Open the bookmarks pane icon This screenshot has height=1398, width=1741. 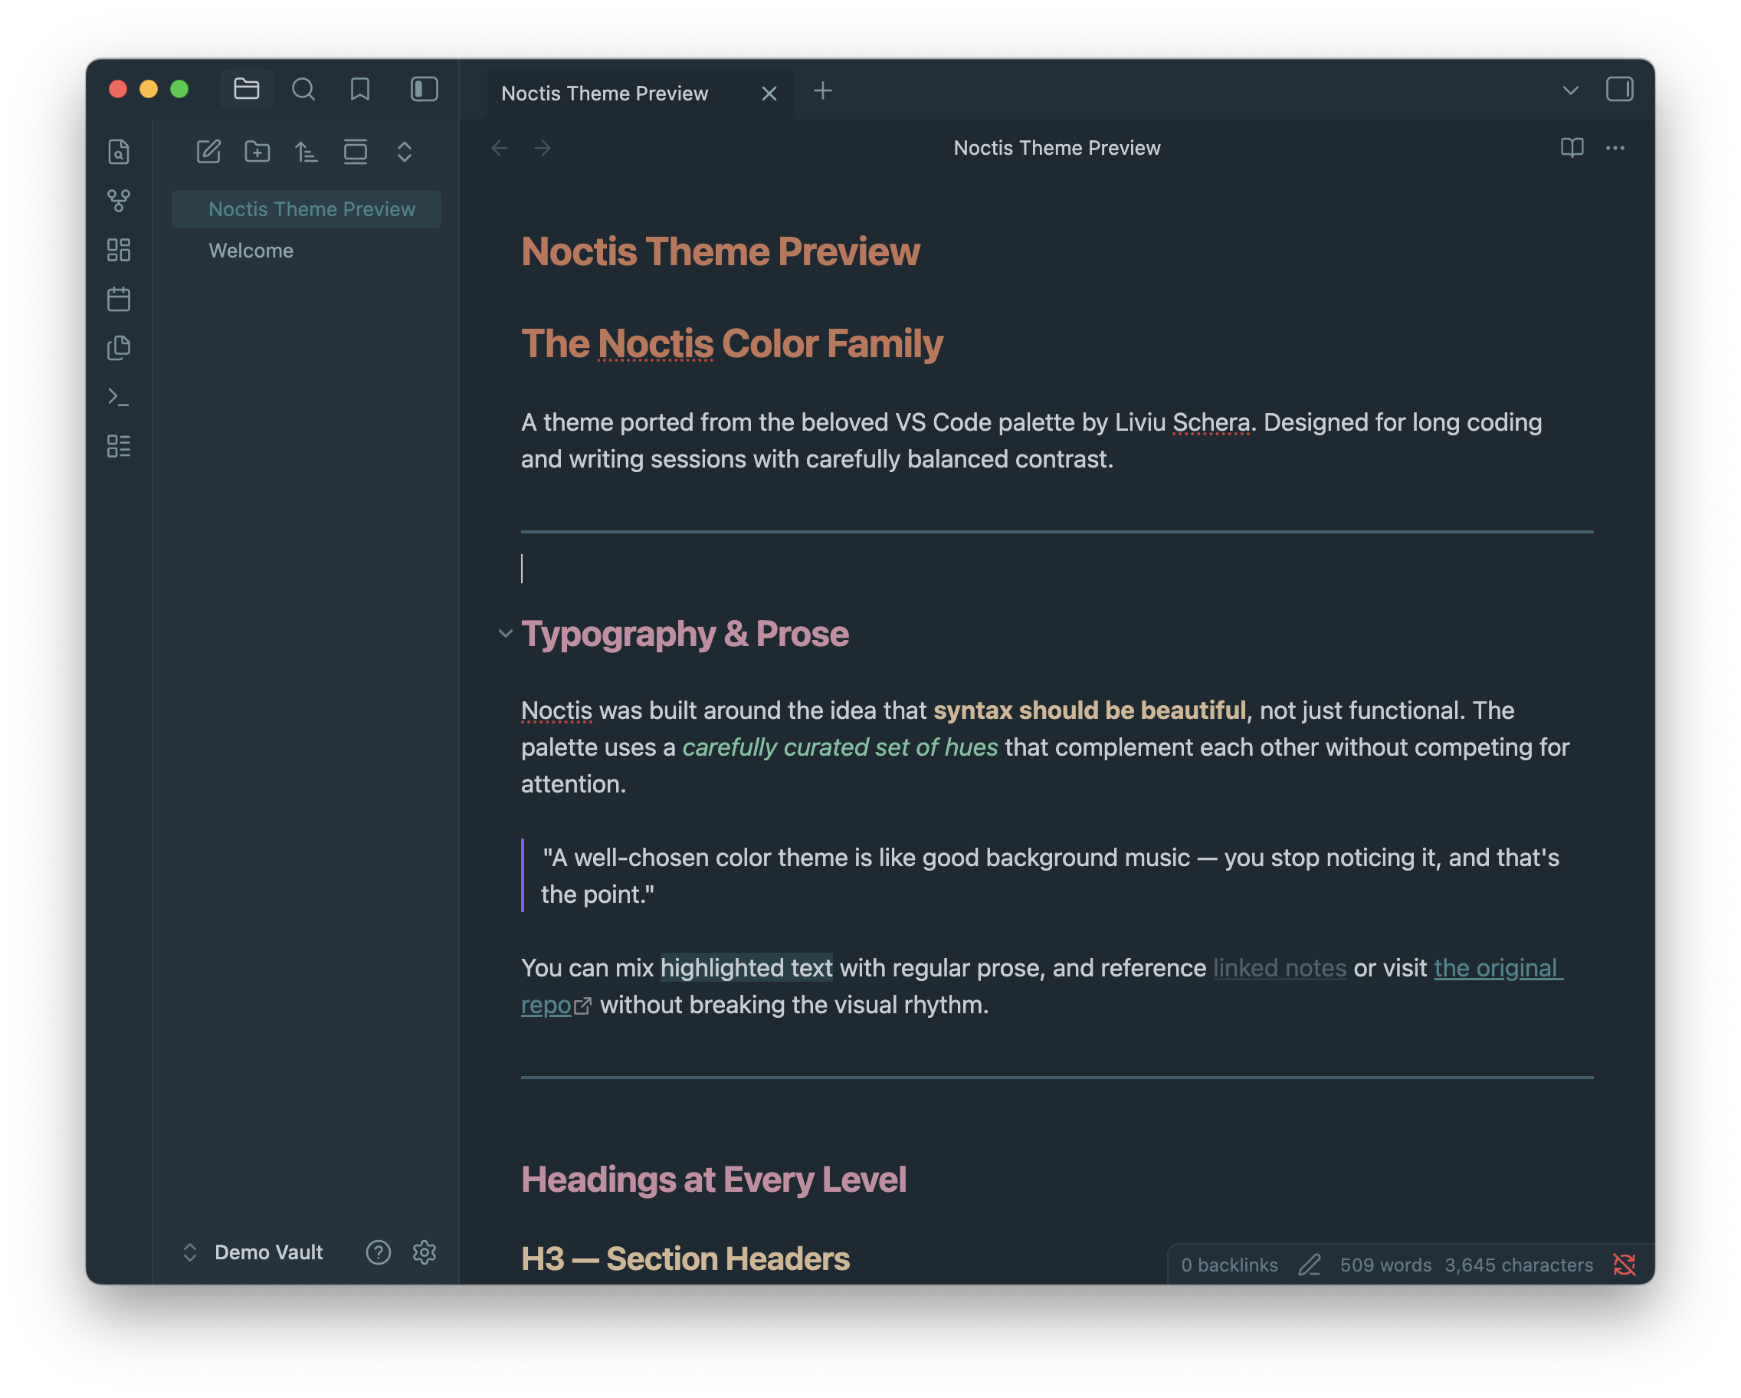point(360,89)
